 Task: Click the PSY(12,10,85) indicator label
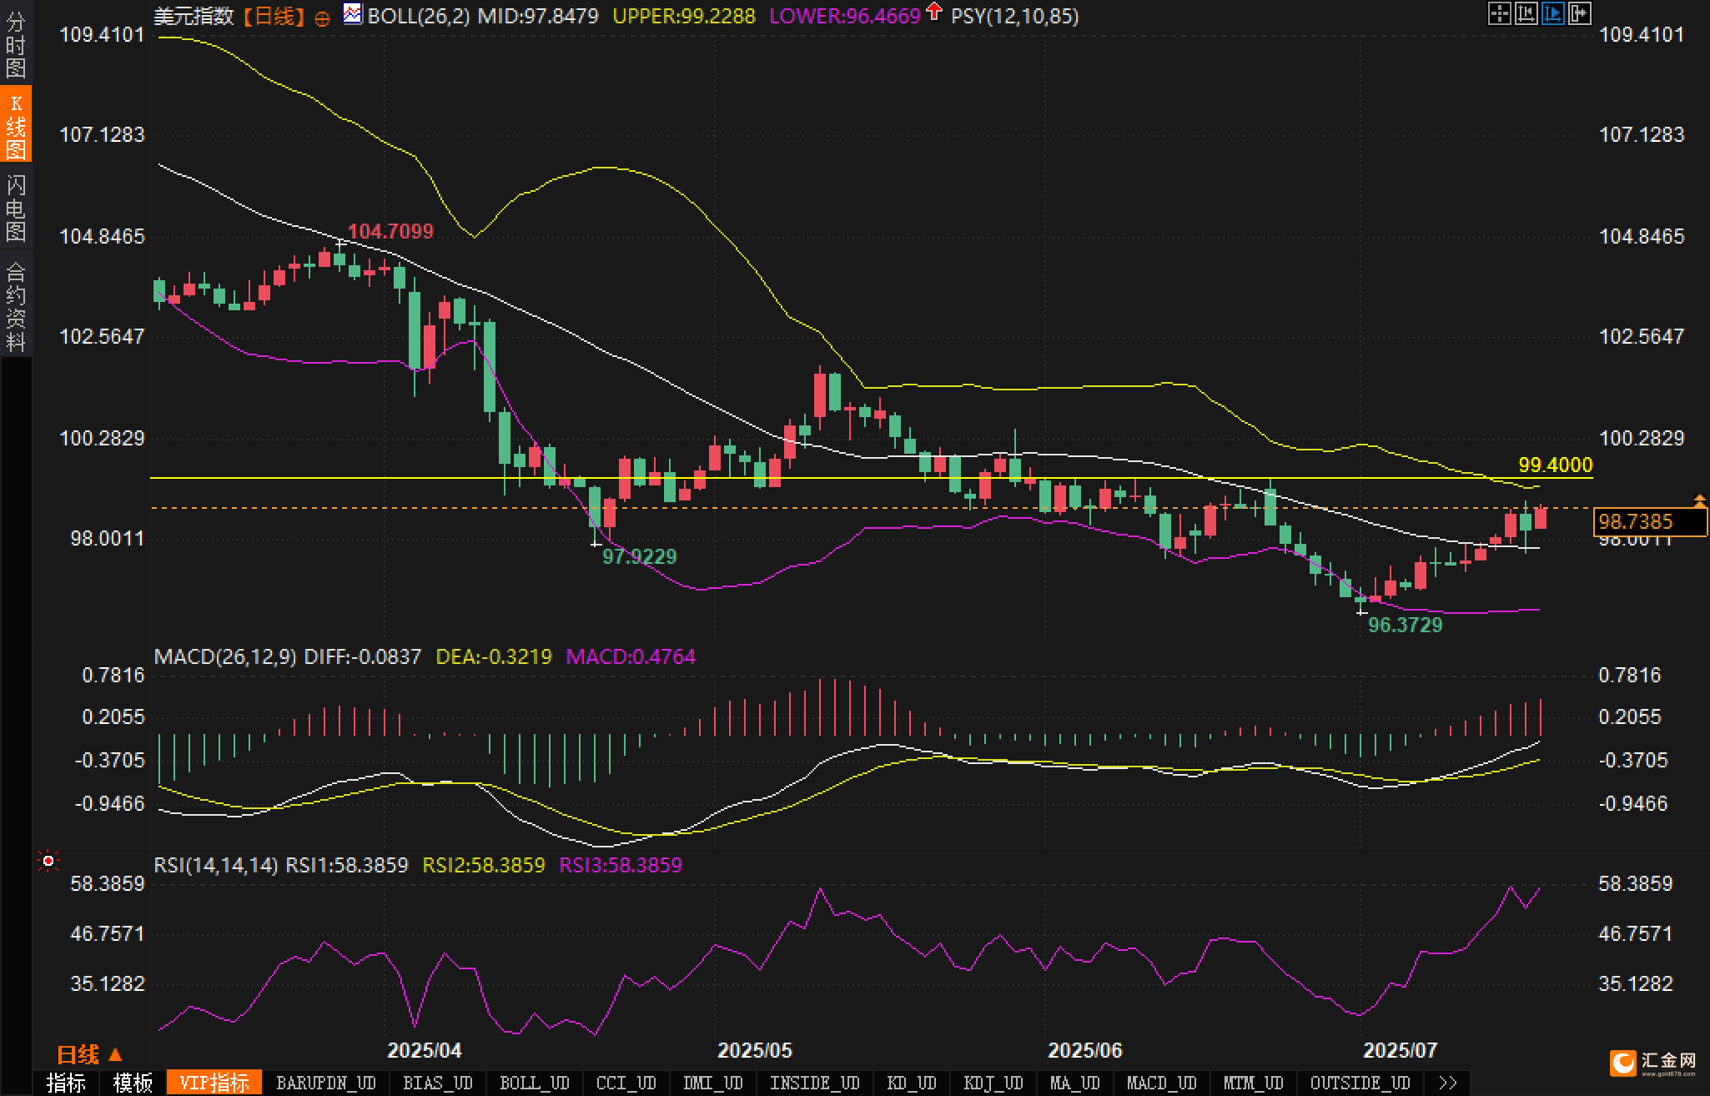pyautogui.click(x=1015, y=16)
